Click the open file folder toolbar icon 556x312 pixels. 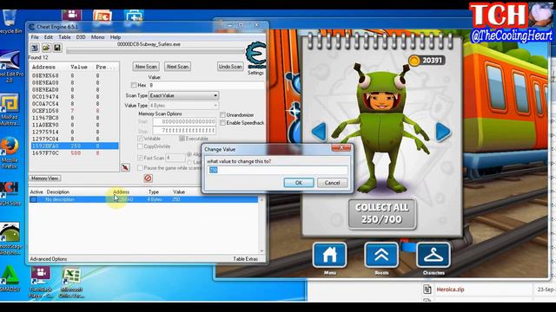tap(46, 48)
